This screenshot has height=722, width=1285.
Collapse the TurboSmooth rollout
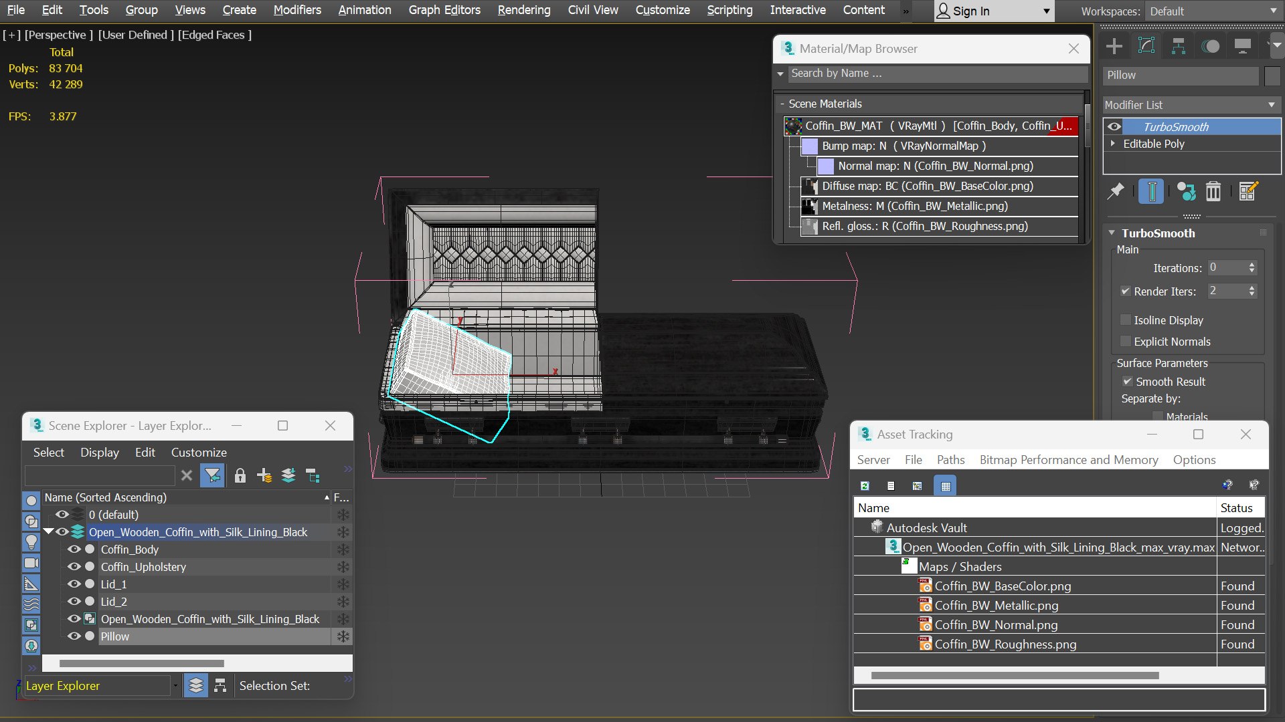(1112, 233)
